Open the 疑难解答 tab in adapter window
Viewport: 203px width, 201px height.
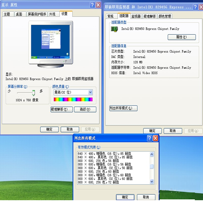tap(149, 16)
